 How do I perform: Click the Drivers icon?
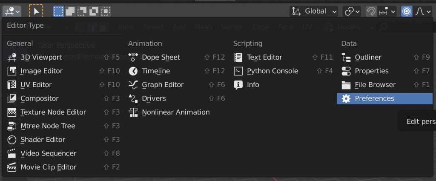[x=133, y=98]
